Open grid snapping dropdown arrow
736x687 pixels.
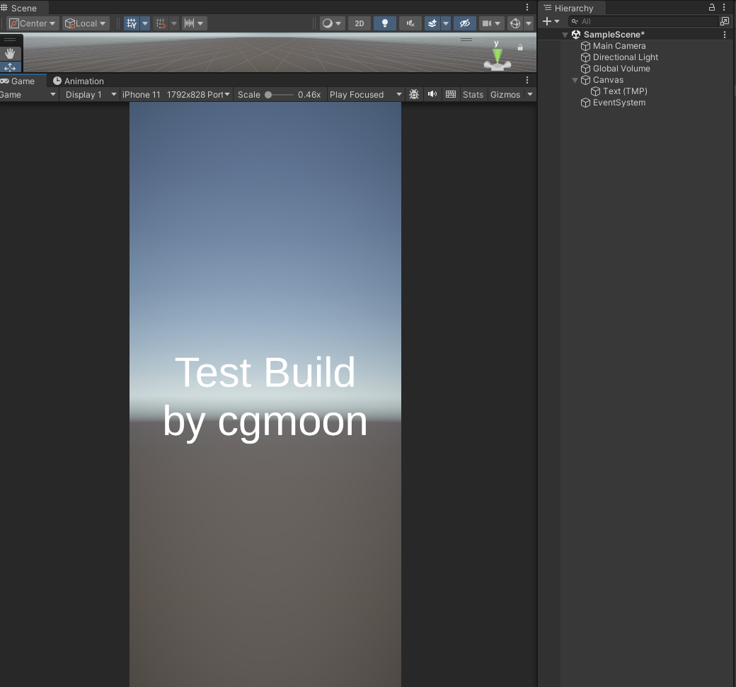[173, 23]
